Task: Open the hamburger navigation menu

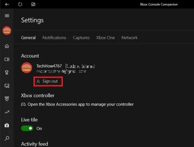Action: 7,16
